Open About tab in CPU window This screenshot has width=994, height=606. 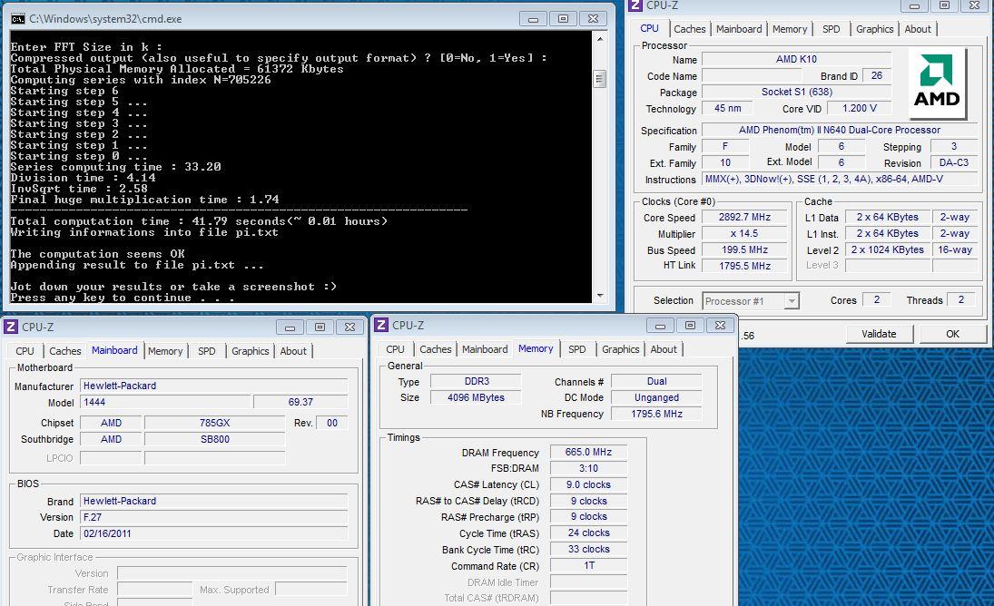coord(918,29)
